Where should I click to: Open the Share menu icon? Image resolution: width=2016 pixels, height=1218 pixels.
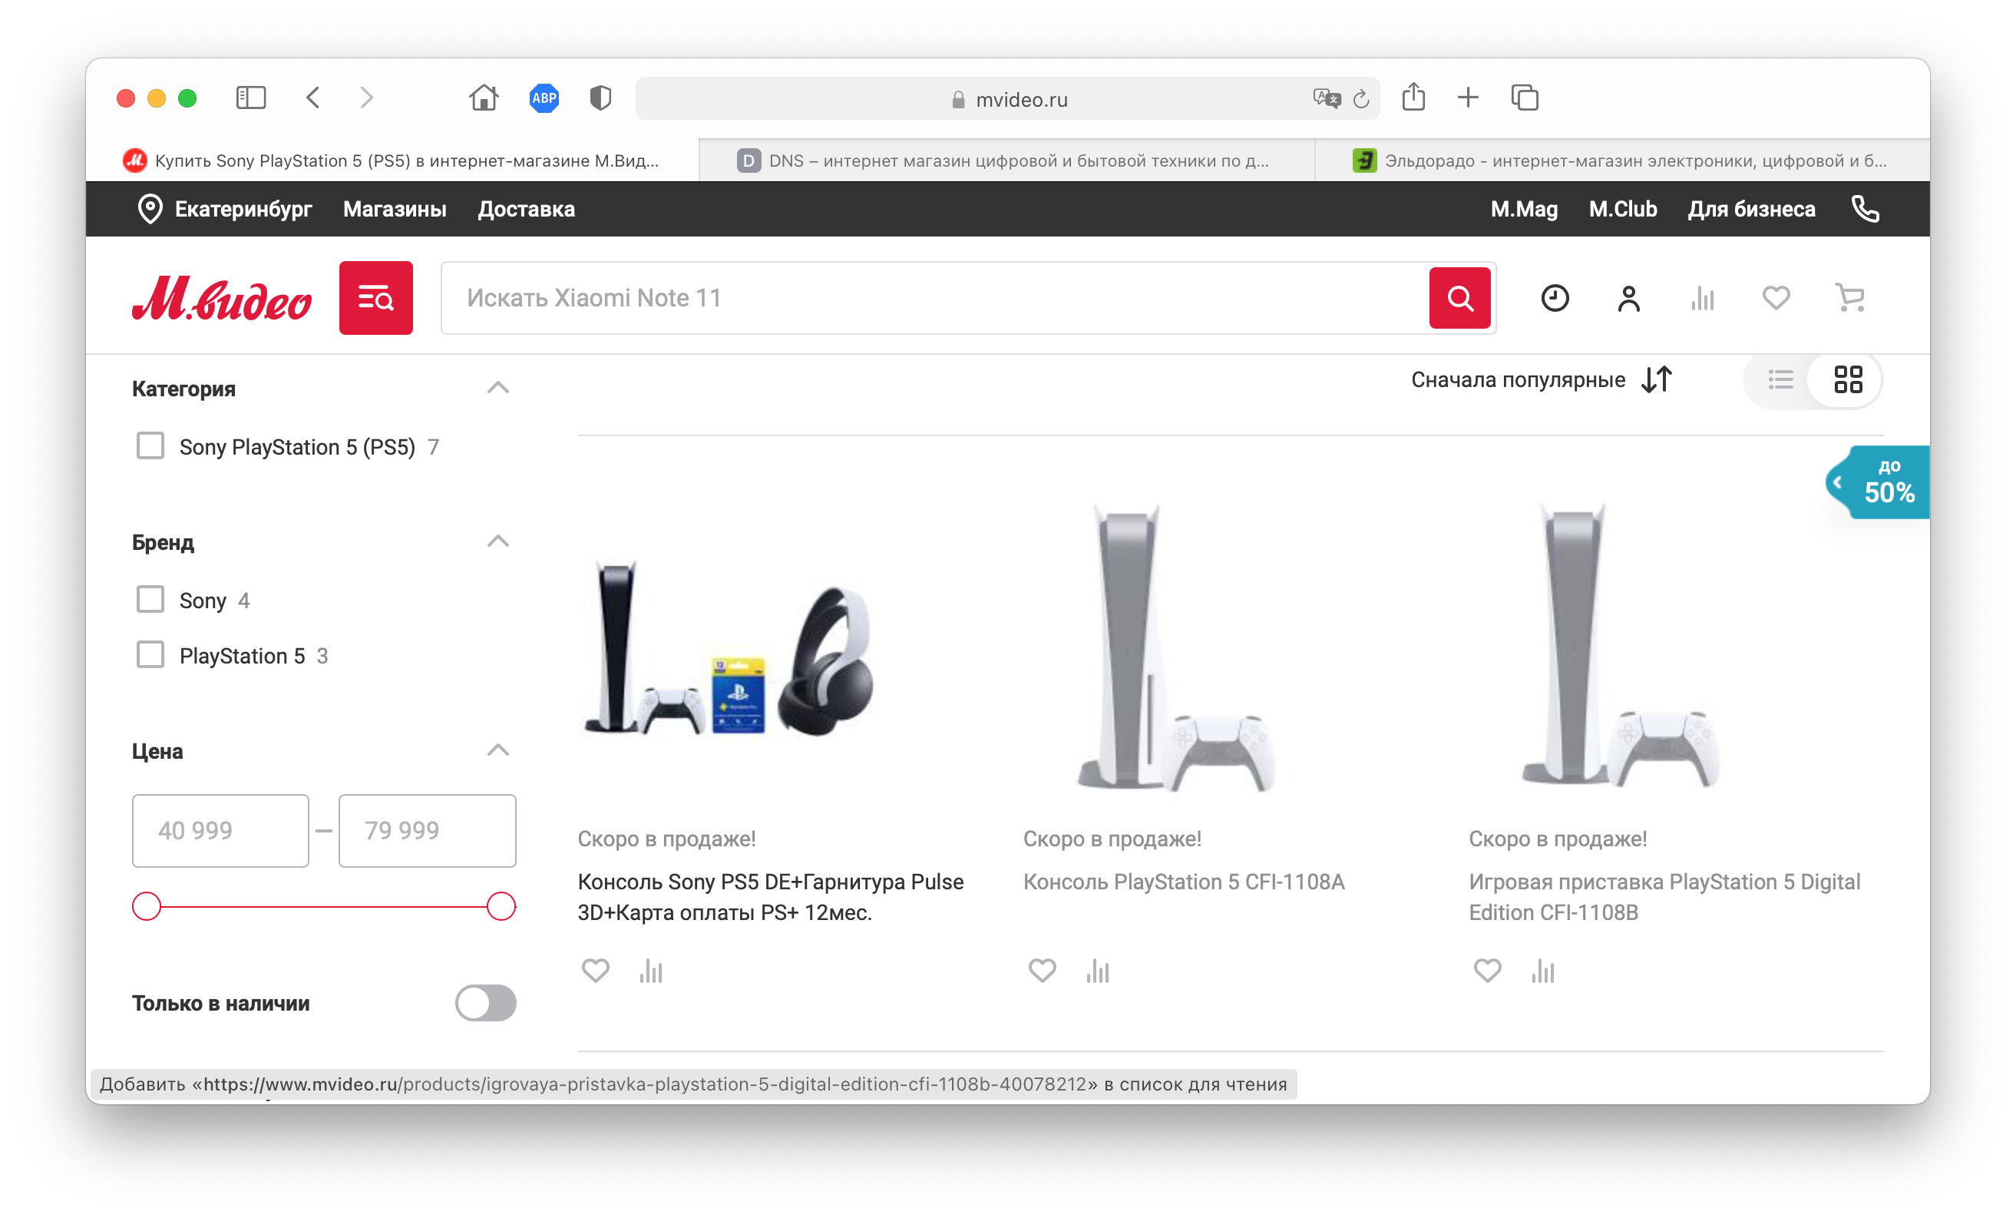tap(1414, 98)
